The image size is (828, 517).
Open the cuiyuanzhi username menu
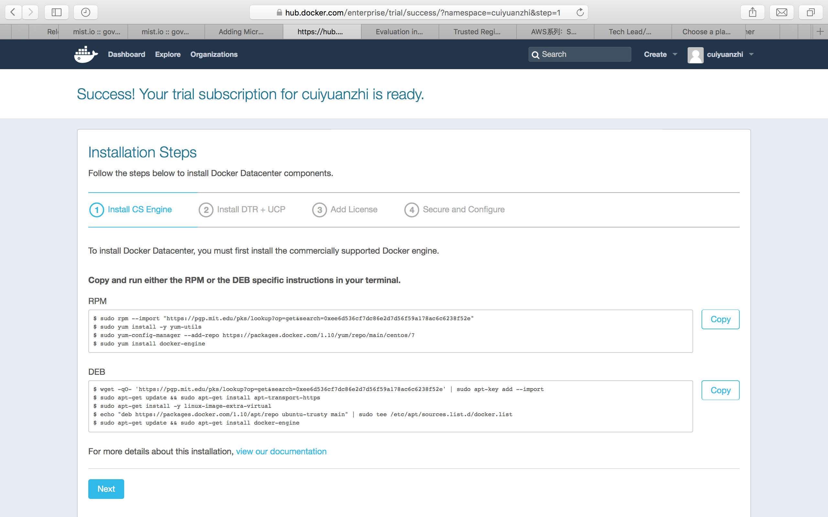(725, 54)
